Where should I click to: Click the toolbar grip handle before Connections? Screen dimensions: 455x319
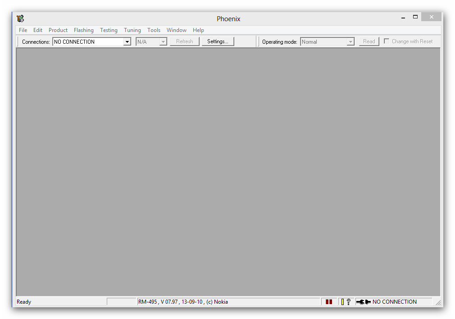(18, 42)
